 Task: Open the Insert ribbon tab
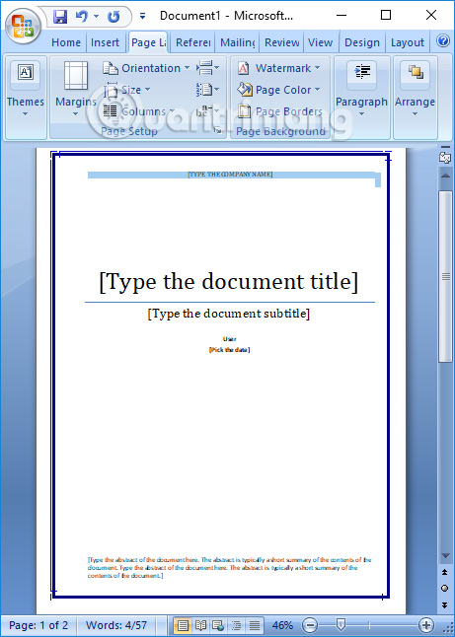[105, 42]
